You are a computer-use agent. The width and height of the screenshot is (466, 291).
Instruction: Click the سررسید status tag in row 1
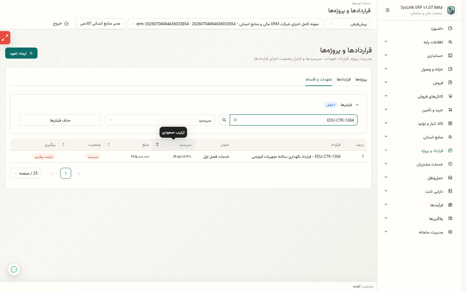[93, 156]
